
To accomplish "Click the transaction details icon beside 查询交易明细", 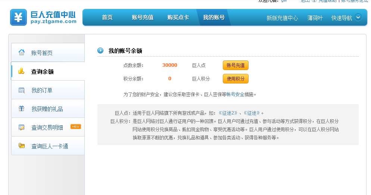I will coord(22,128).
